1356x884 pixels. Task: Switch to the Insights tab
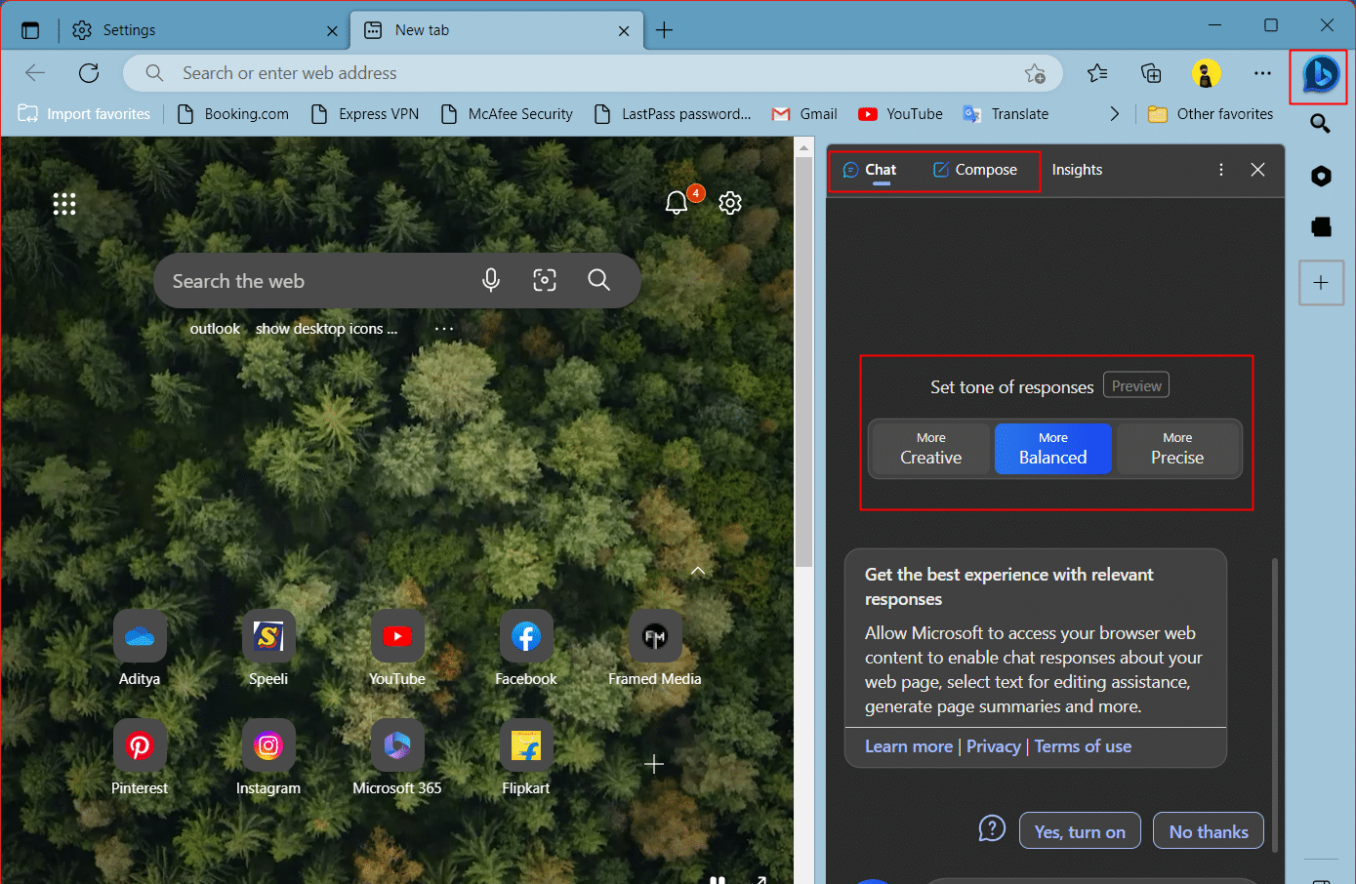(1077, 170)
